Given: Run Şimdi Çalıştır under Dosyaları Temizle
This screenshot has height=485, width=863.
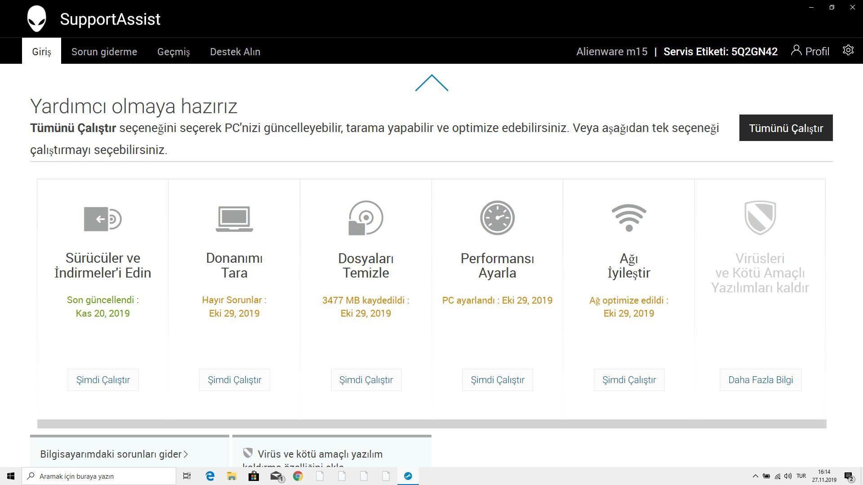Looking at the screenshot, I should click(x=366, y=380).
